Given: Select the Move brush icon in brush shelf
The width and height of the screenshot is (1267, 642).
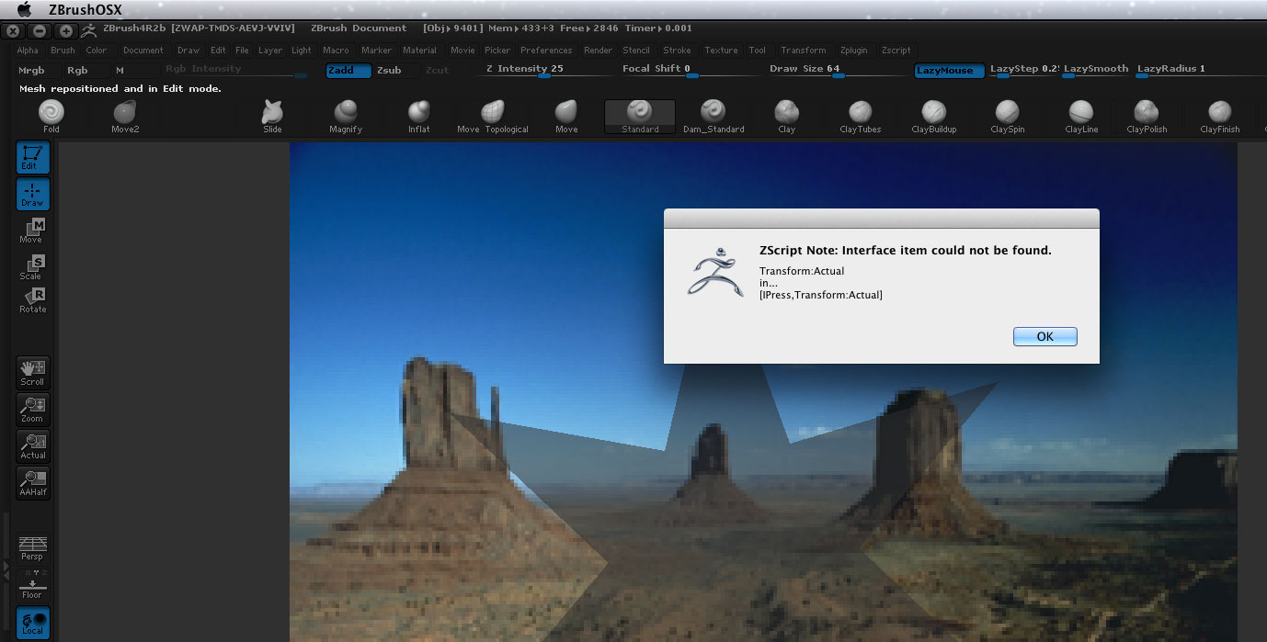Looking at the screenshot, I should click(x=566, y=117).
